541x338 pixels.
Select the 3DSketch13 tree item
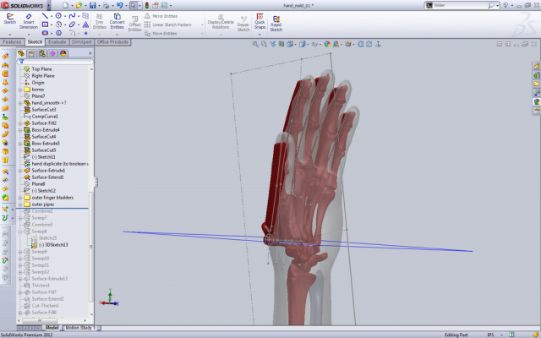coord(54,244)
